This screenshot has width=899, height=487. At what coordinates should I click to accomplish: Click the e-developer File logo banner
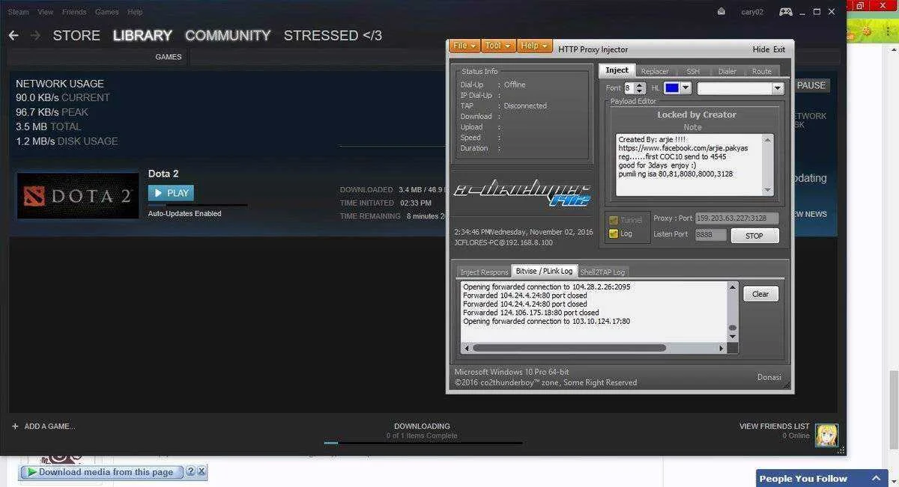coord(522,195)
